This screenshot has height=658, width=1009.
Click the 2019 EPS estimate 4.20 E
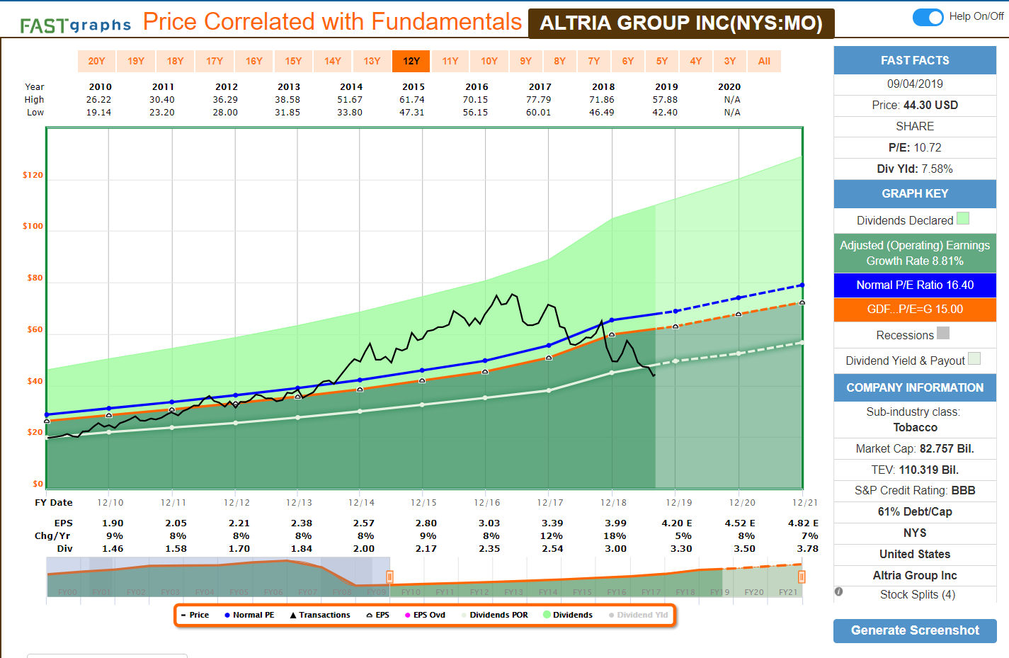(x=677, y=523)
